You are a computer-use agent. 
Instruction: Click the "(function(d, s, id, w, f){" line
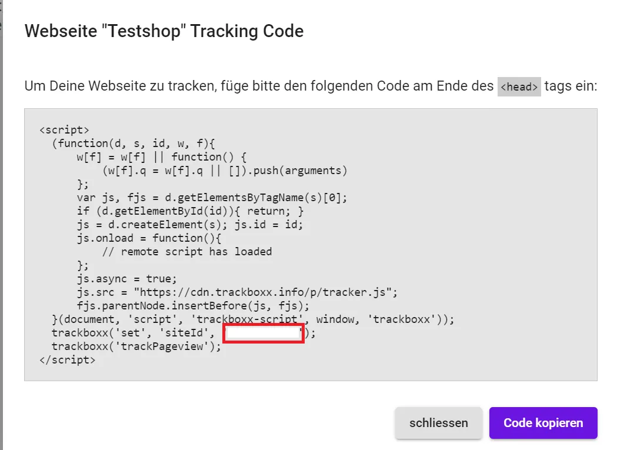[x=134, y=144]
